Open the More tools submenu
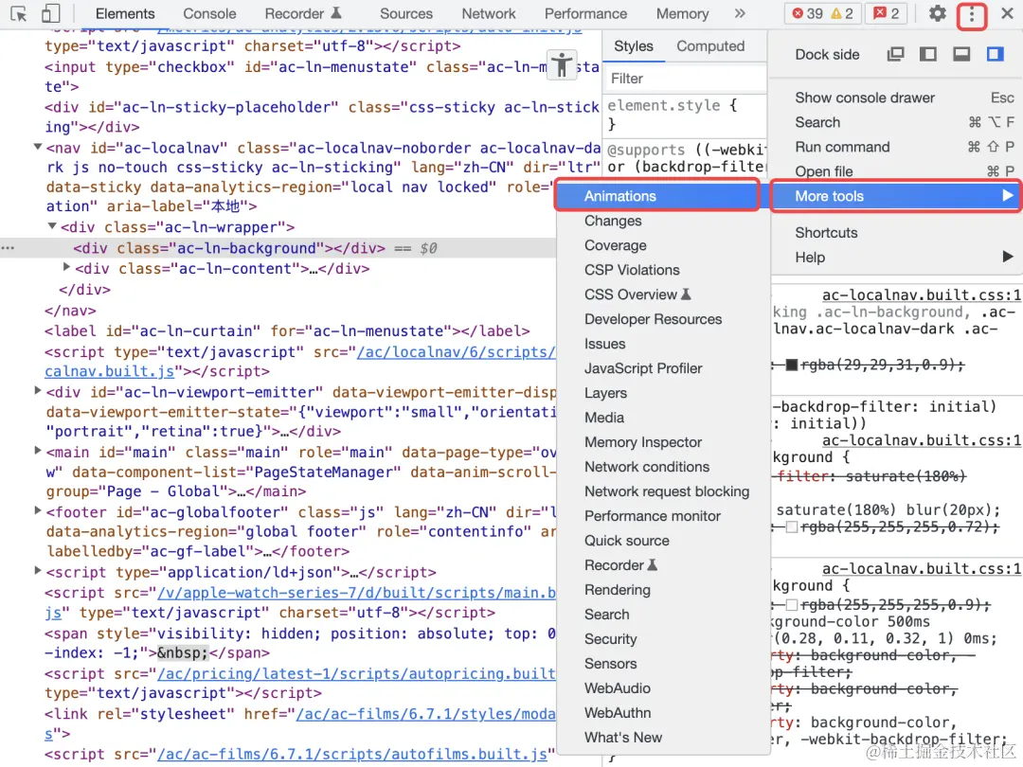Image resolution: width=1023 pixels, height=767 pixels. click(x=895, y=196)
